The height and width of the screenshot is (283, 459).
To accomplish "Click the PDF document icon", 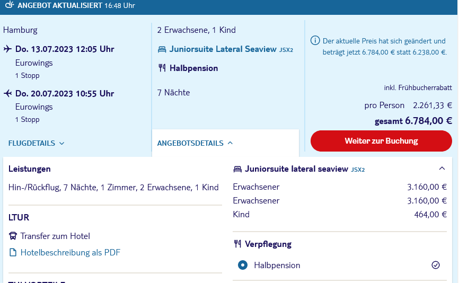I will click(13, 253).
